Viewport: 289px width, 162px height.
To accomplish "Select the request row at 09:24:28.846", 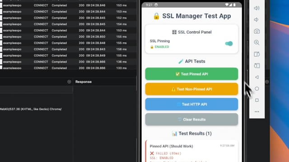I will [68, 5].
